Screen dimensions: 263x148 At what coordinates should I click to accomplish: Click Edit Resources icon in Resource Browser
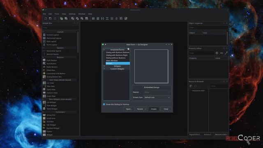(191, 86)
